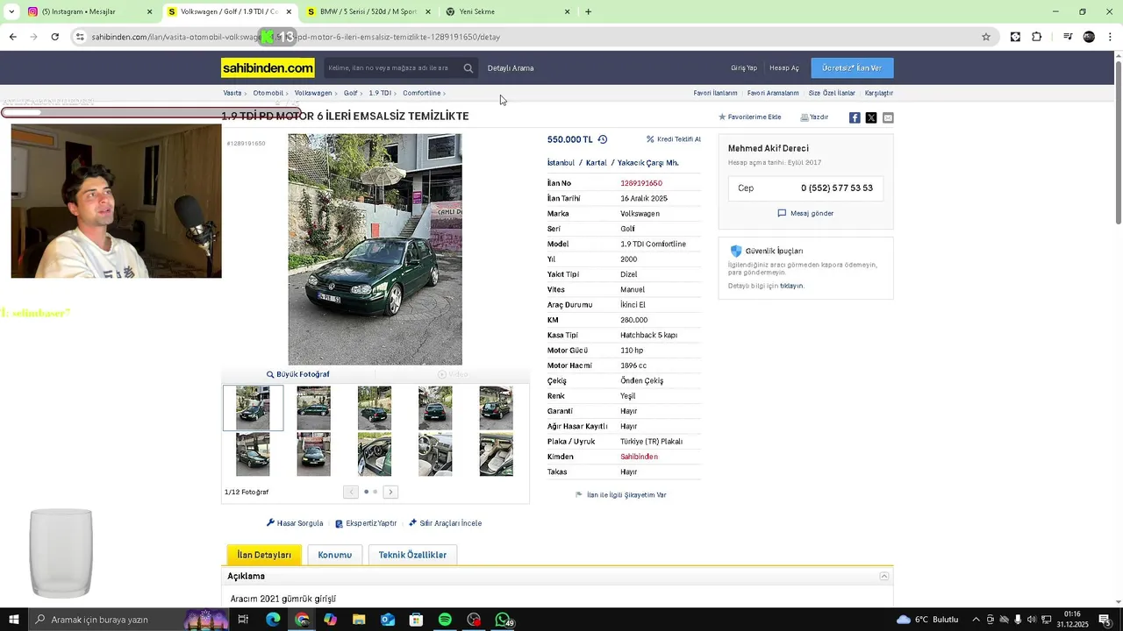Share listing on X icon
The height and width of the screenshot is (631, 1123).
(871, 117)
